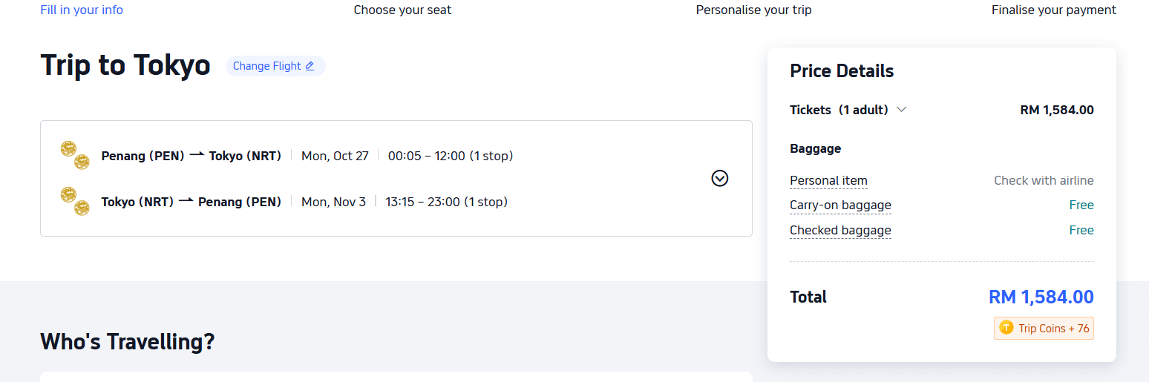
Task: Select the Finalise your payment step
Action: click(1053, 10)
